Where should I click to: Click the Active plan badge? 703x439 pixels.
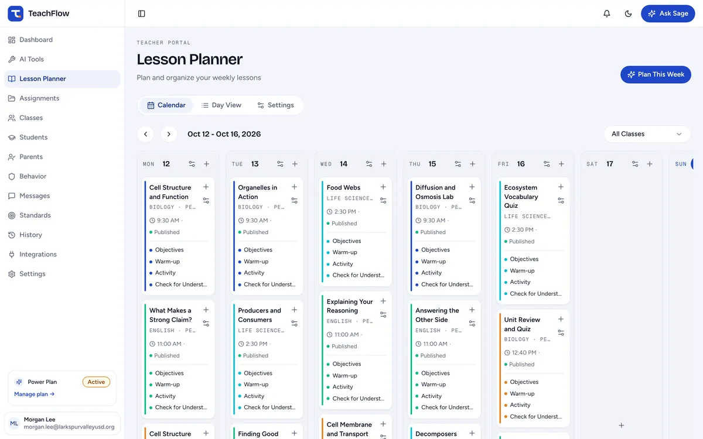click(x=96, y=382)
